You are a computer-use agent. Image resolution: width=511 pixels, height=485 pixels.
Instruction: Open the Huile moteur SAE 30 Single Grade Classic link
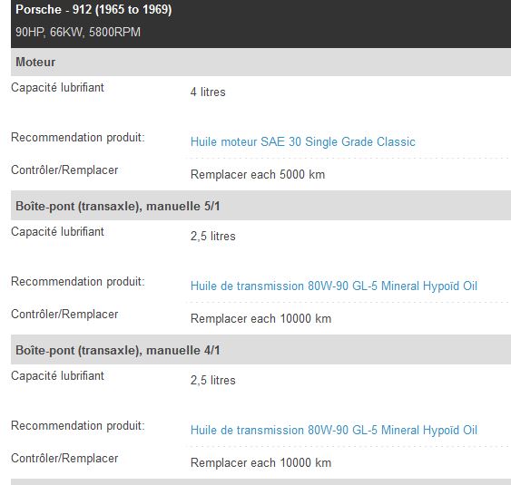click(x=303, y=142)
